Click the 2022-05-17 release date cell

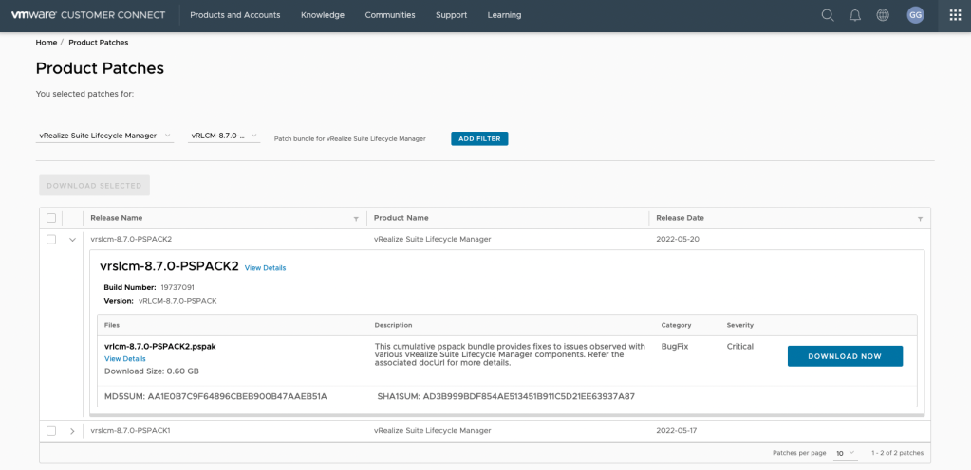pos(676,430)
